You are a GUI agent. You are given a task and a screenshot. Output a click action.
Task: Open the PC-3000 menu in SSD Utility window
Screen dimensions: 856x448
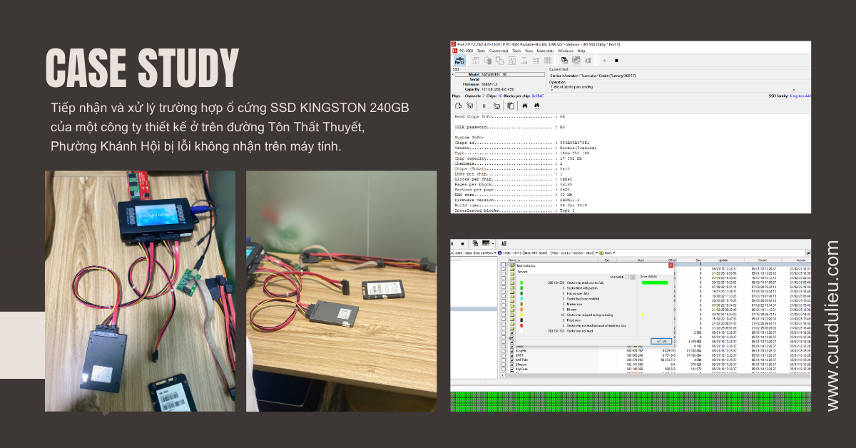(x=466, y=51)
